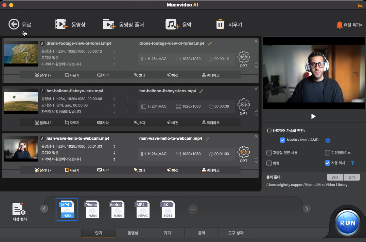Open the 자막 subtitle tool for drone-footage-view-of-forest

103,75
